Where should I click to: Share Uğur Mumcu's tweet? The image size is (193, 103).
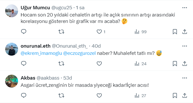pos(184,32)
